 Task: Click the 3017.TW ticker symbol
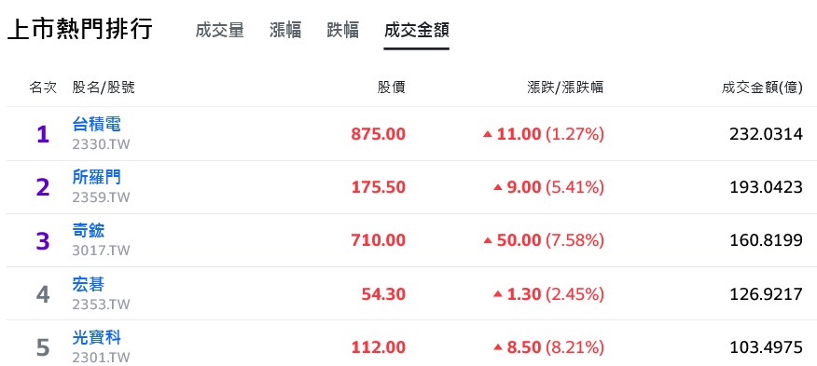coord(101,251)
